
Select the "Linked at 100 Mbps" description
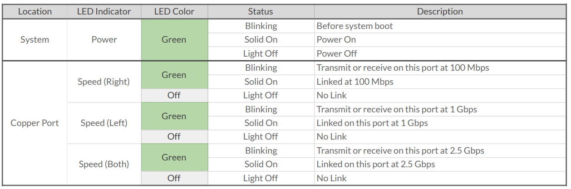(354, 82)
